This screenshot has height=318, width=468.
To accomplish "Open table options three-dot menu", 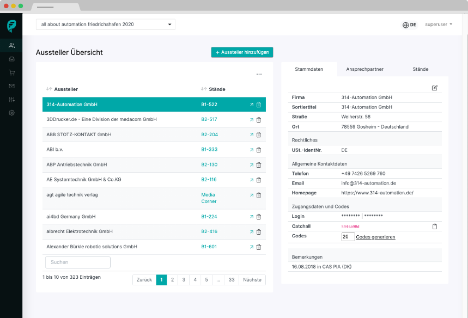I will [x=259, y=74].
